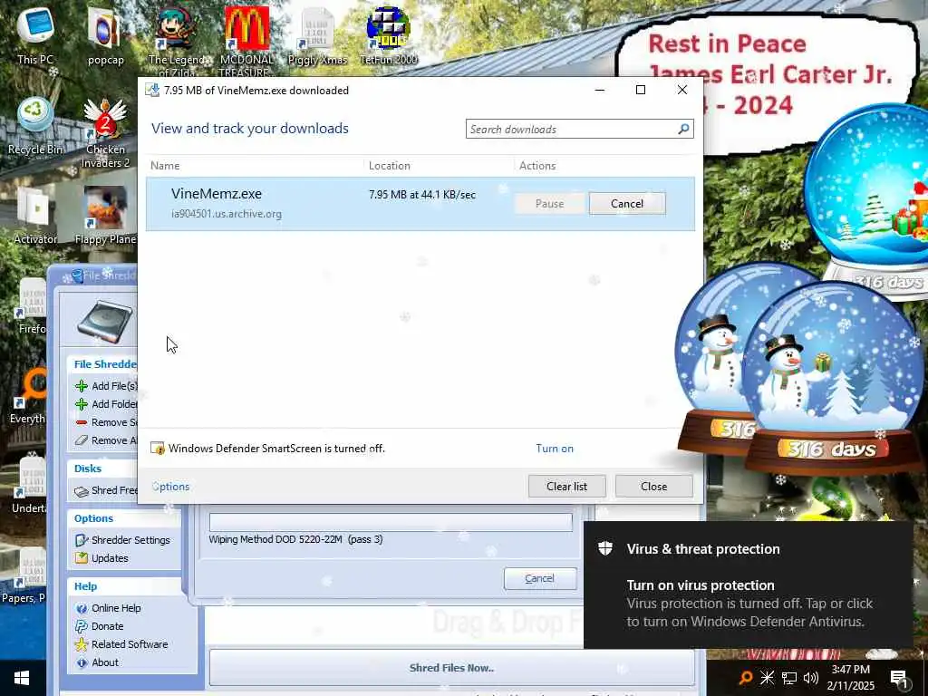This screenshot has height=696, width=928.
Task: Minimize the downloads window
Action: point(600,90)
